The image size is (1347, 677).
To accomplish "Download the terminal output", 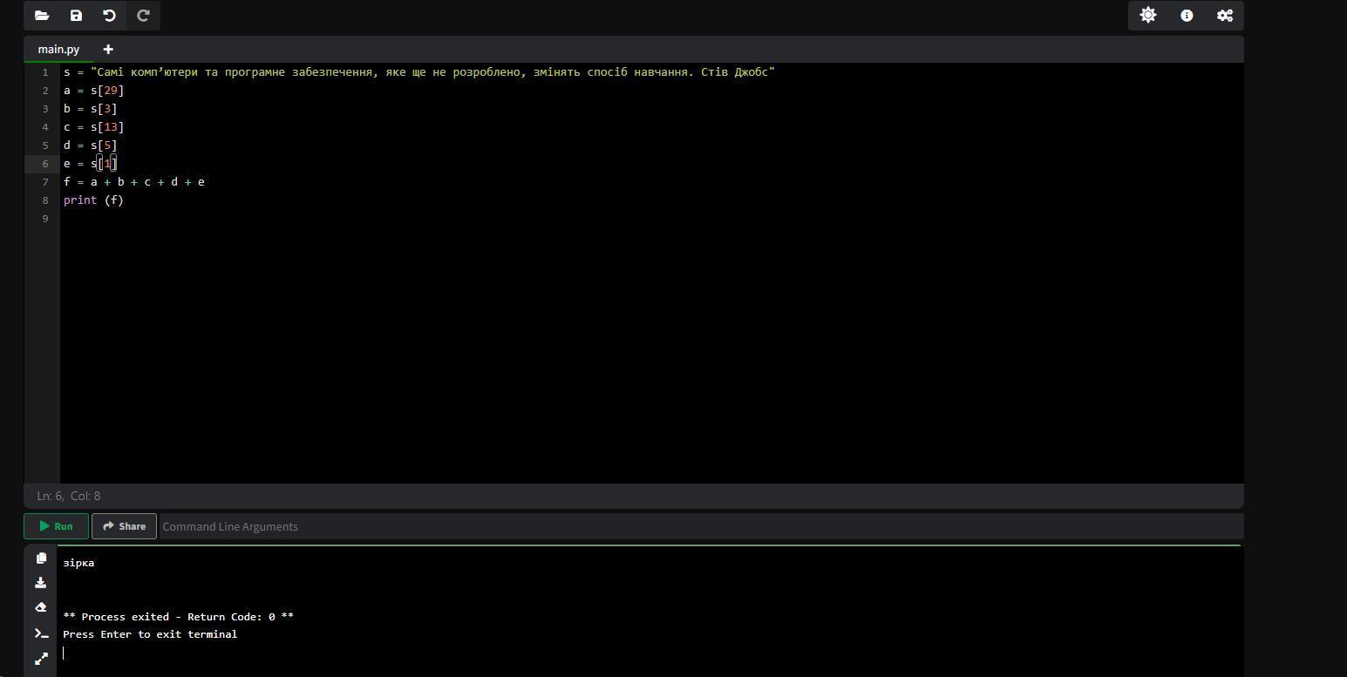I will coord(41,583).
